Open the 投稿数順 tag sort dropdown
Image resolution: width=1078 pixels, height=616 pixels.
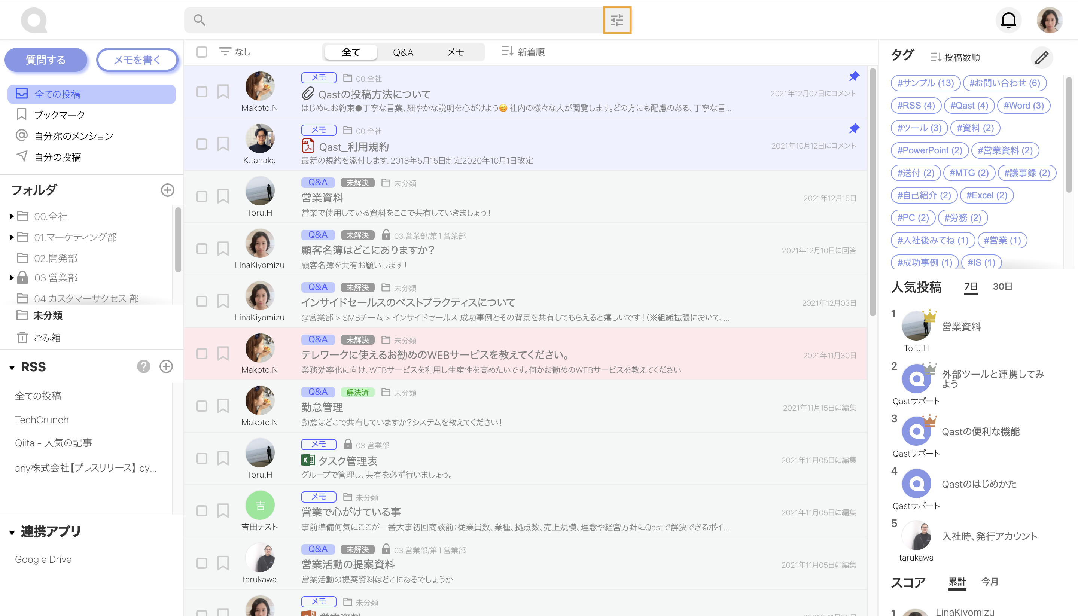[955, 57]
